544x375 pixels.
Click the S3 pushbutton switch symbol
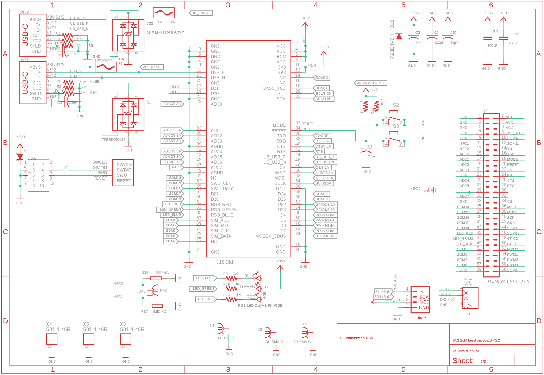[x=394, y=139]
